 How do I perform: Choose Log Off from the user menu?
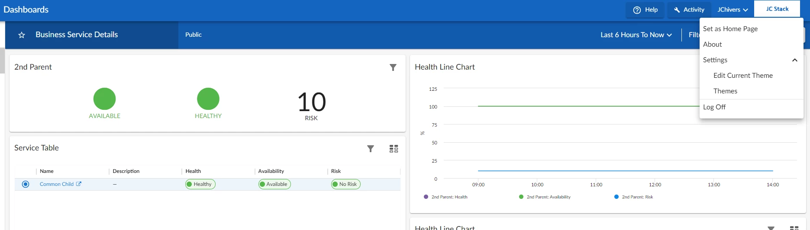[x=714, y=107]
